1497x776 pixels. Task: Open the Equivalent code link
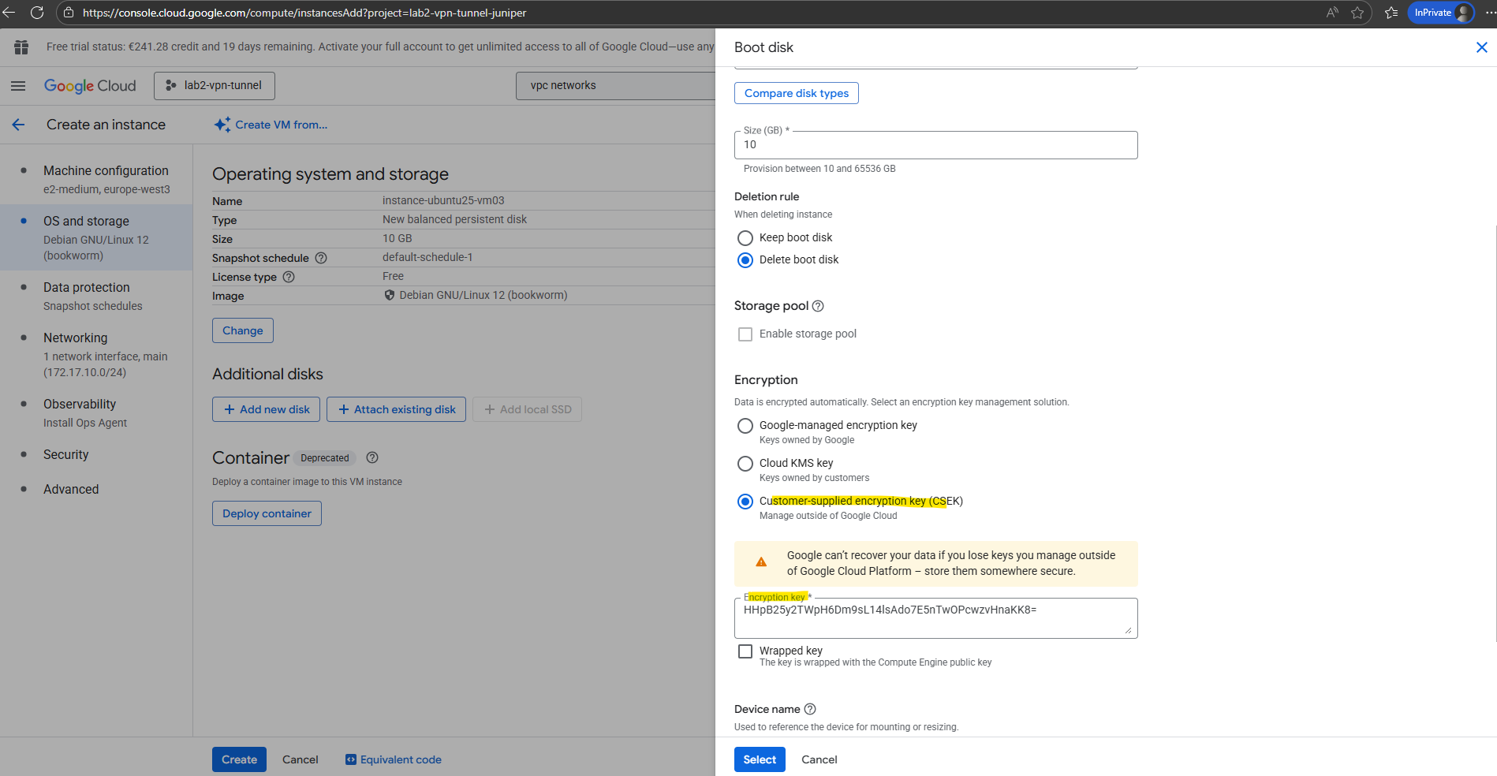click(x=394, y=759)
